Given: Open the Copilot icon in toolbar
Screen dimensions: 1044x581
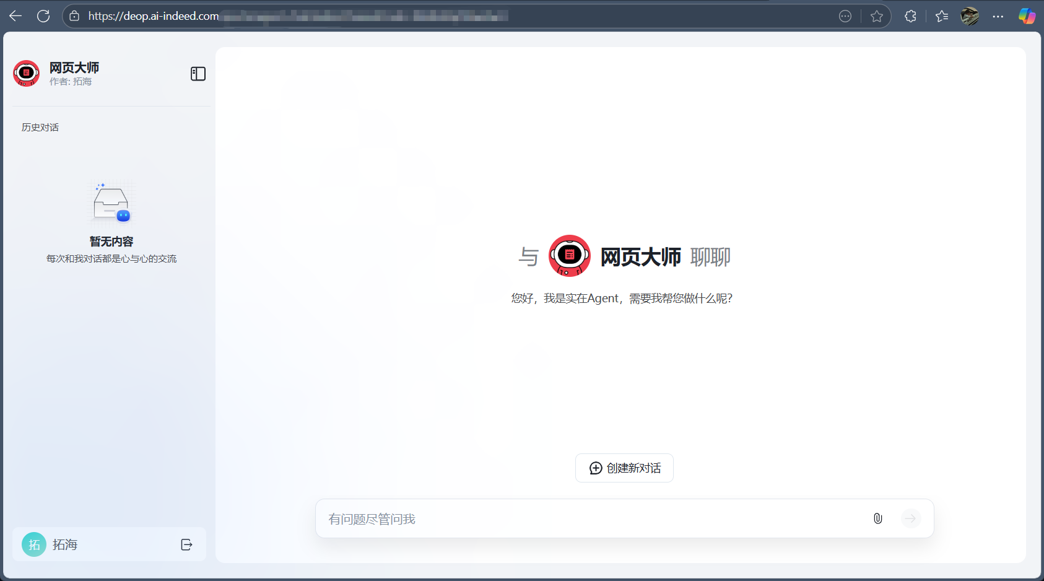Looking at the screenshot, I should tap(1027, 16).
